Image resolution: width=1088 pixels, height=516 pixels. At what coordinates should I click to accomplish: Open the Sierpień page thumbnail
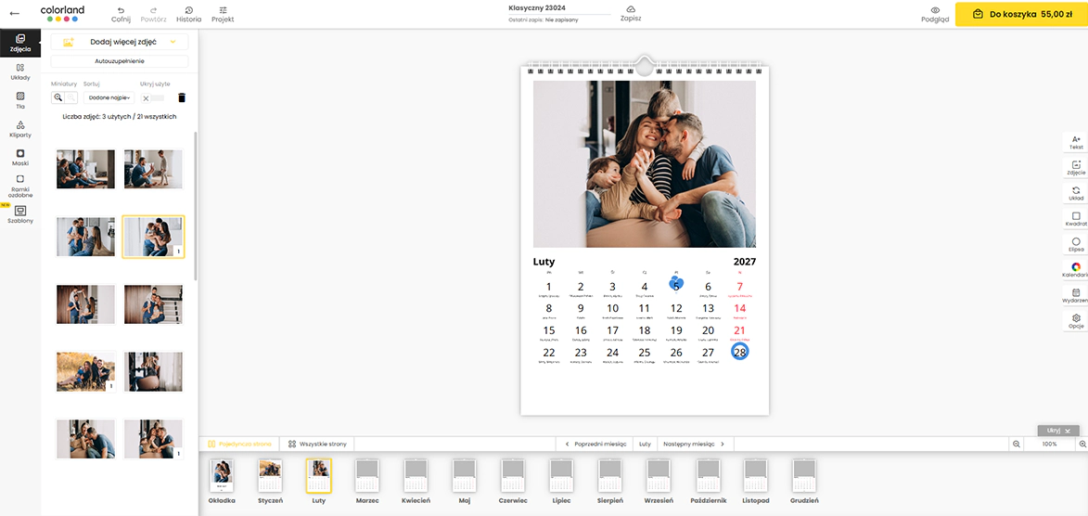point(610,476)
